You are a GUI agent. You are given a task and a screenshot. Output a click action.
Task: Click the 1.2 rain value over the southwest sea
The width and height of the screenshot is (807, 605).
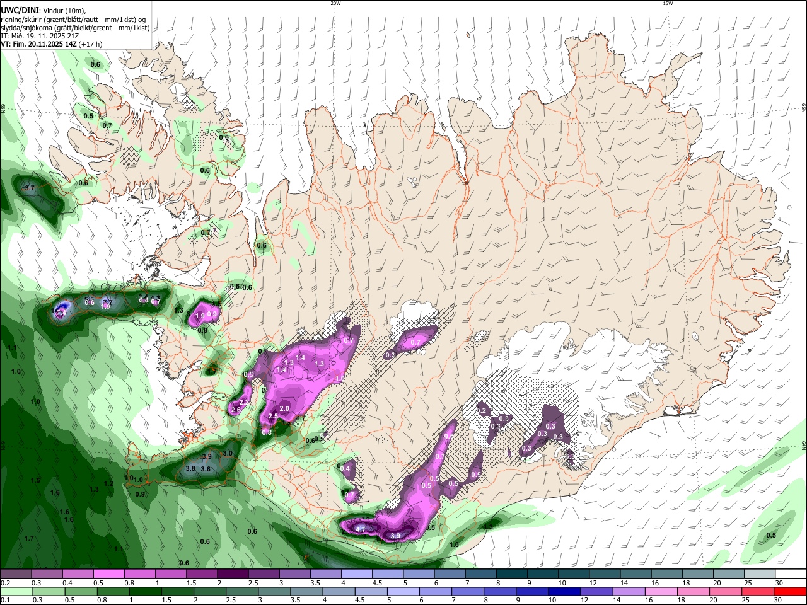[108, 483]
